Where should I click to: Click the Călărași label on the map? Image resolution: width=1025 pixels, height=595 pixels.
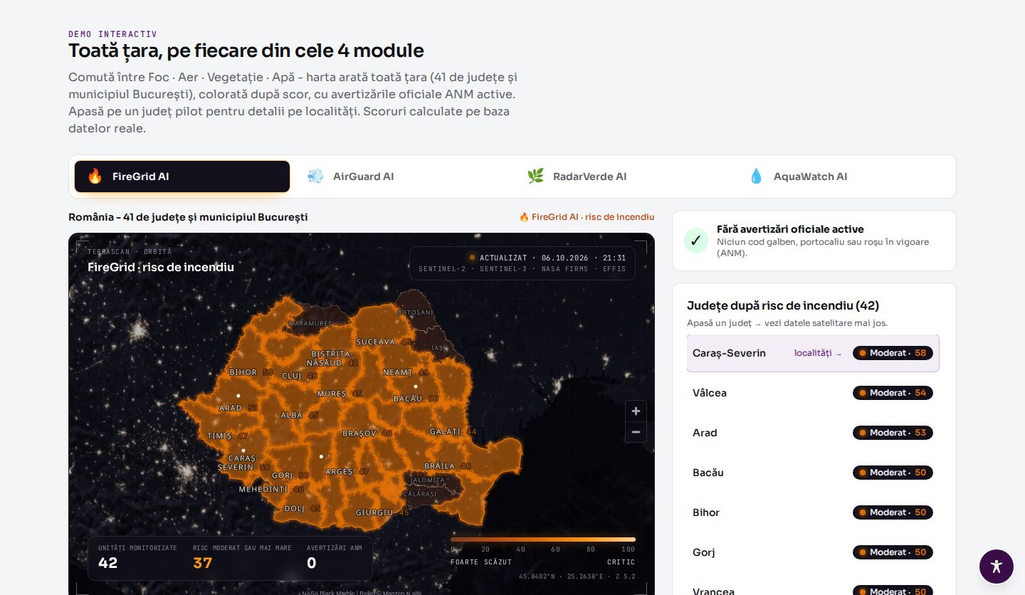tap(420, 494)
